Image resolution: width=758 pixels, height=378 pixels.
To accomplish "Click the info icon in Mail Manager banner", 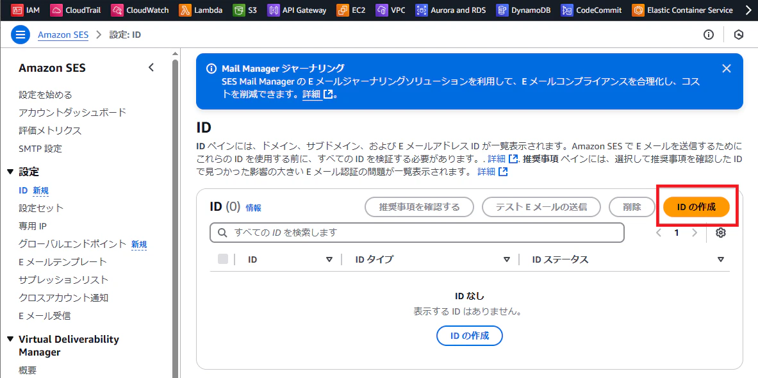I will click(x=211, y=69).
